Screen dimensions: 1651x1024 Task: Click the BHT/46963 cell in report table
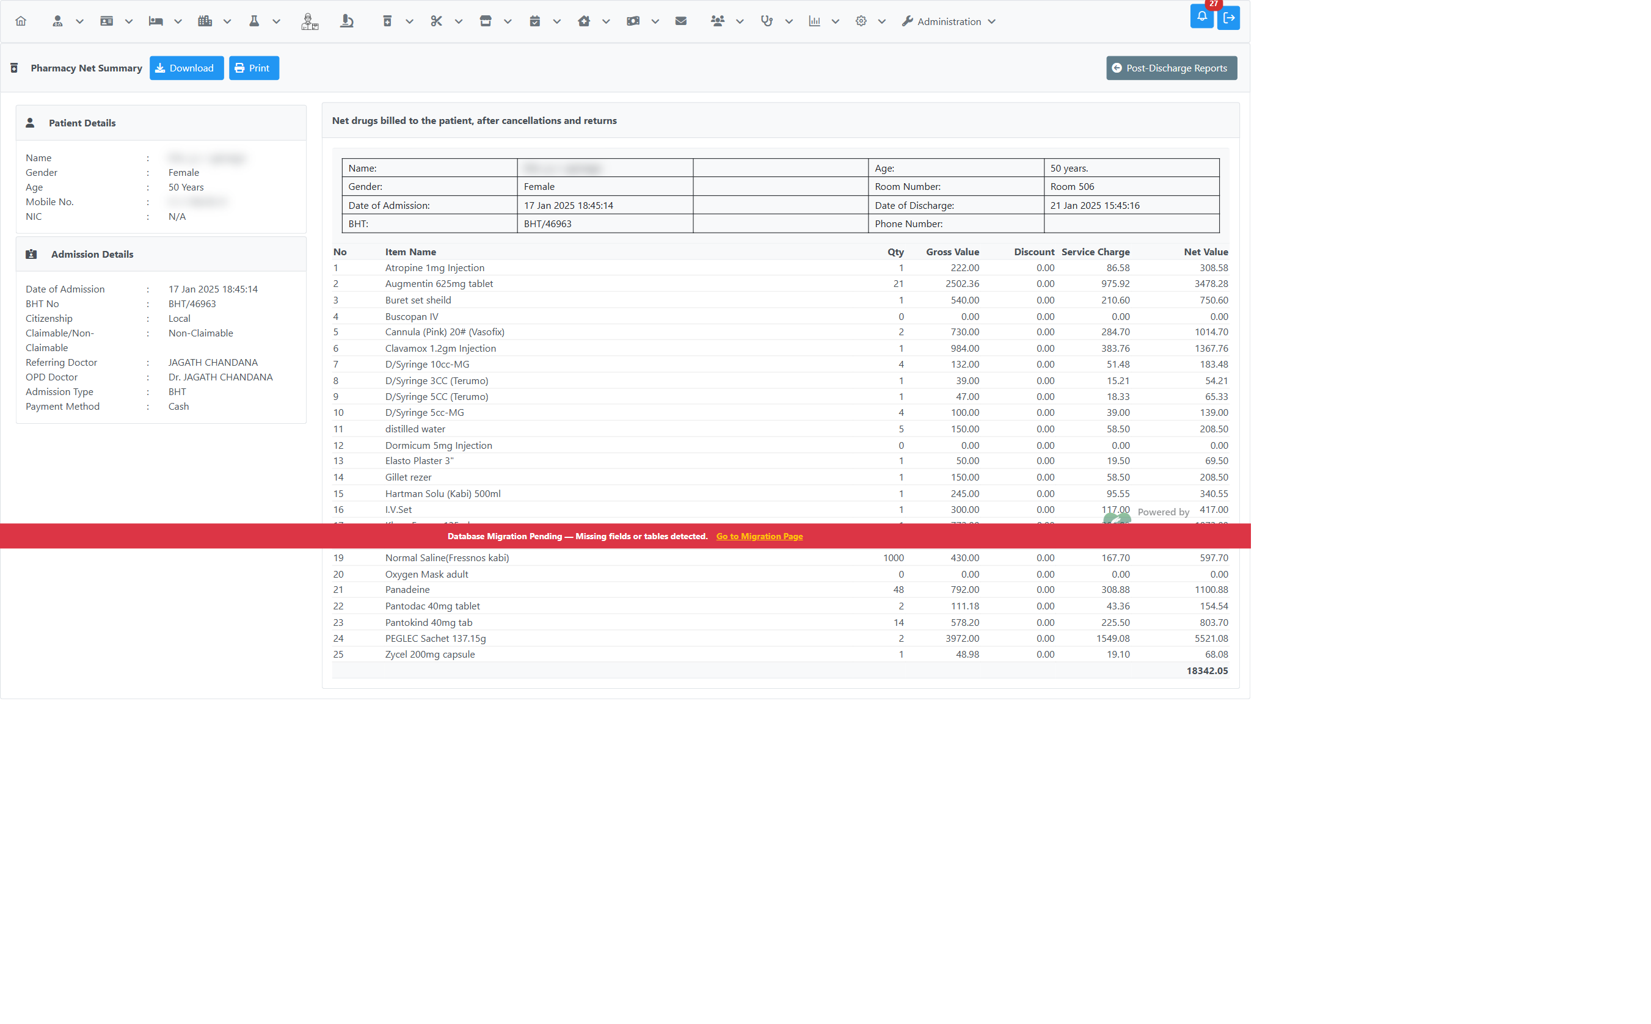604,223
